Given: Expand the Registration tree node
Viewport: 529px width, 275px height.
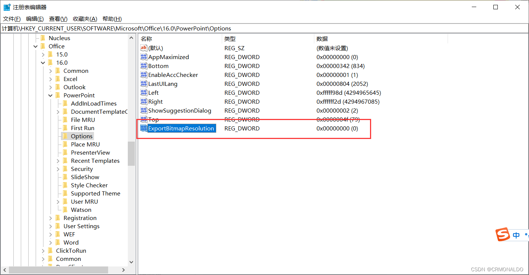Looking at the screenshot, I should 51,218.
